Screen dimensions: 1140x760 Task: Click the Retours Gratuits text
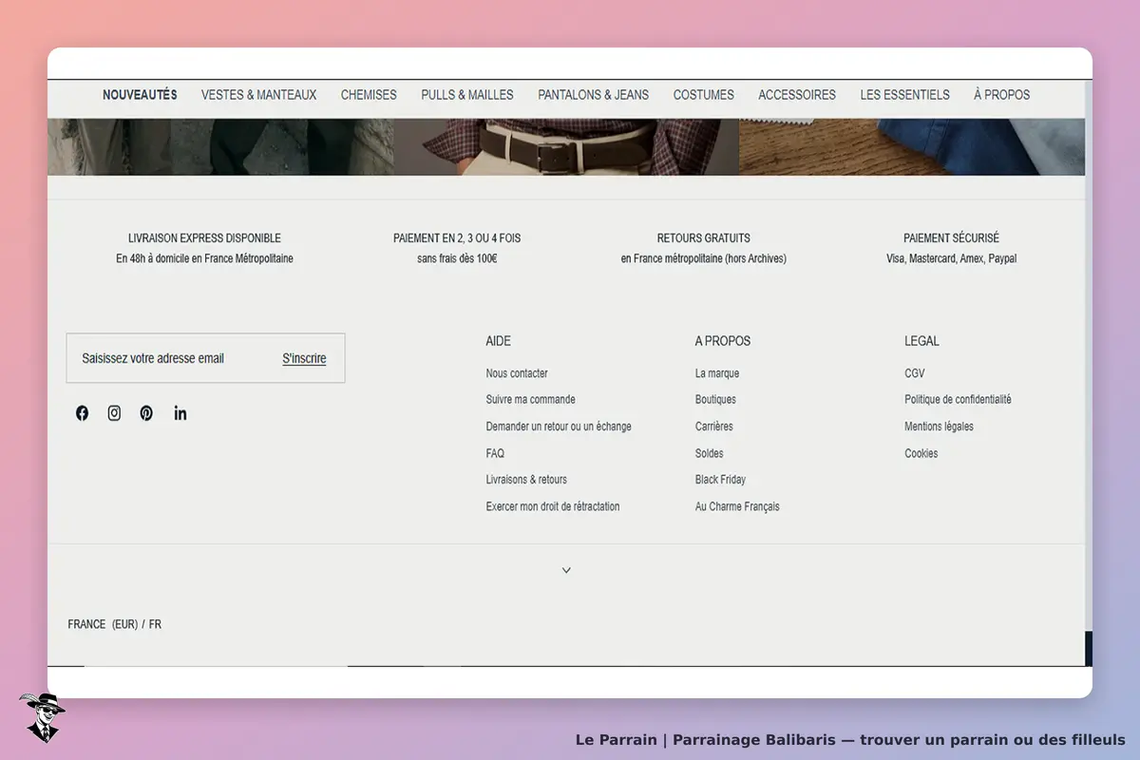point(704,237)
